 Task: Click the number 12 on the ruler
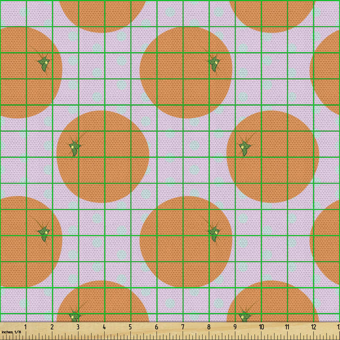point(314,327)
